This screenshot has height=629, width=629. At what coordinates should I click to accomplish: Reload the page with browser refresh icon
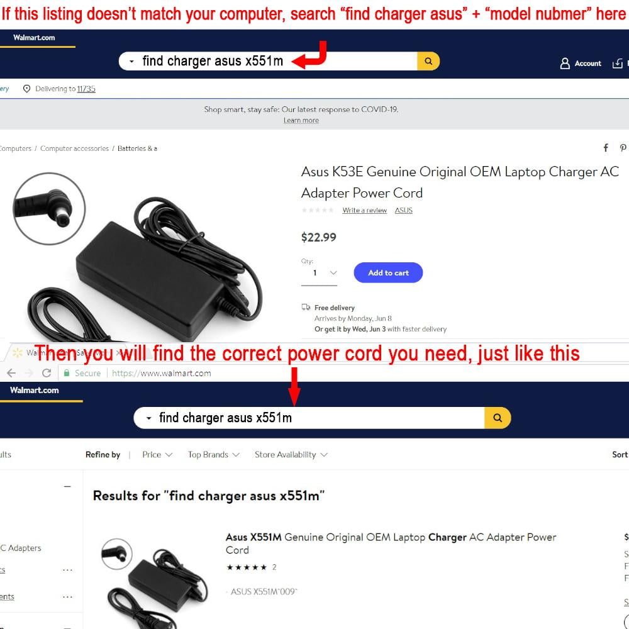tap(47, 373)
